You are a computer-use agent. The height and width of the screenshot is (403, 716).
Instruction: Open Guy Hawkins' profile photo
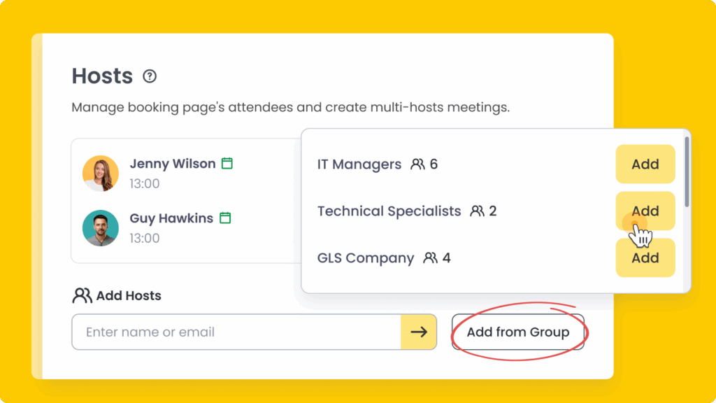(100, 228)
